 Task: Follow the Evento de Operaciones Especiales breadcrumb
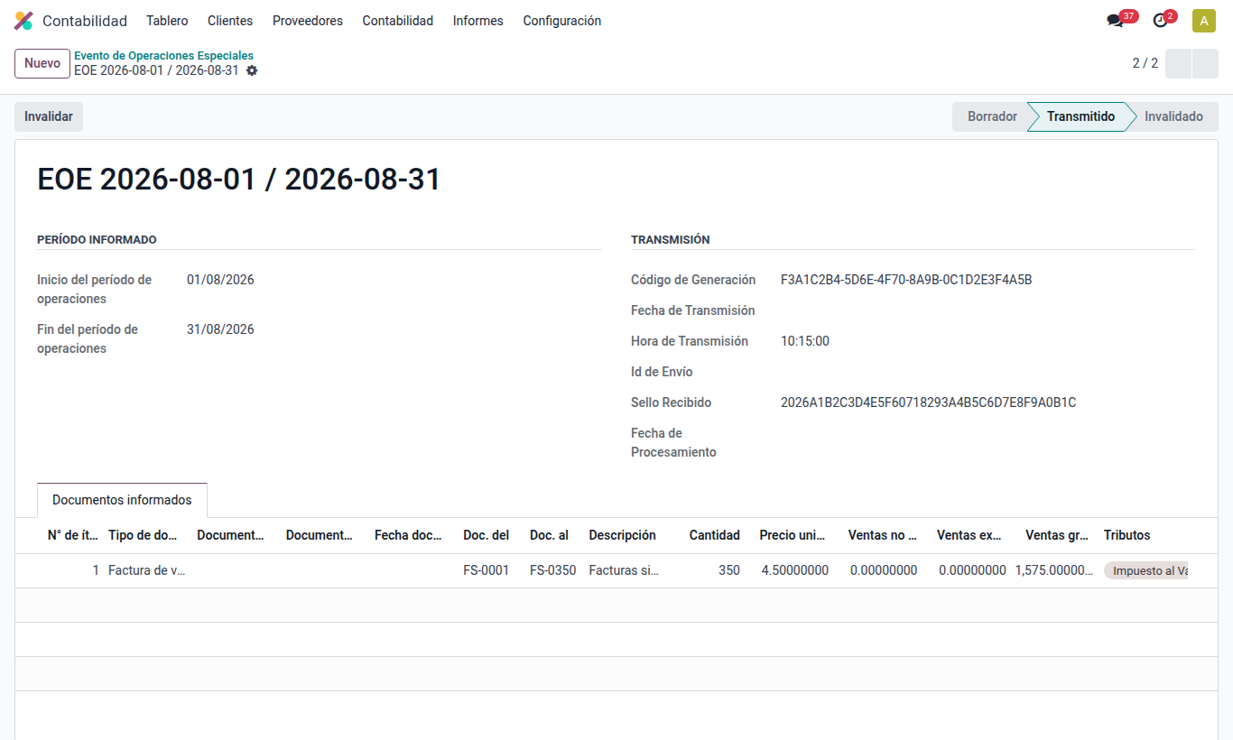pyautogui.click(x=163, y=56)
